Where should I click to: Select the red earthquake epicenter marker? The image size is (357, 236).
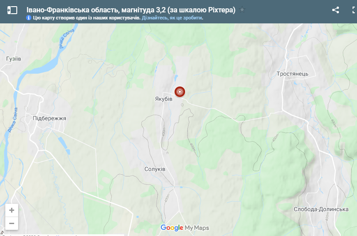pyautogui.click(x=180, y=92)
